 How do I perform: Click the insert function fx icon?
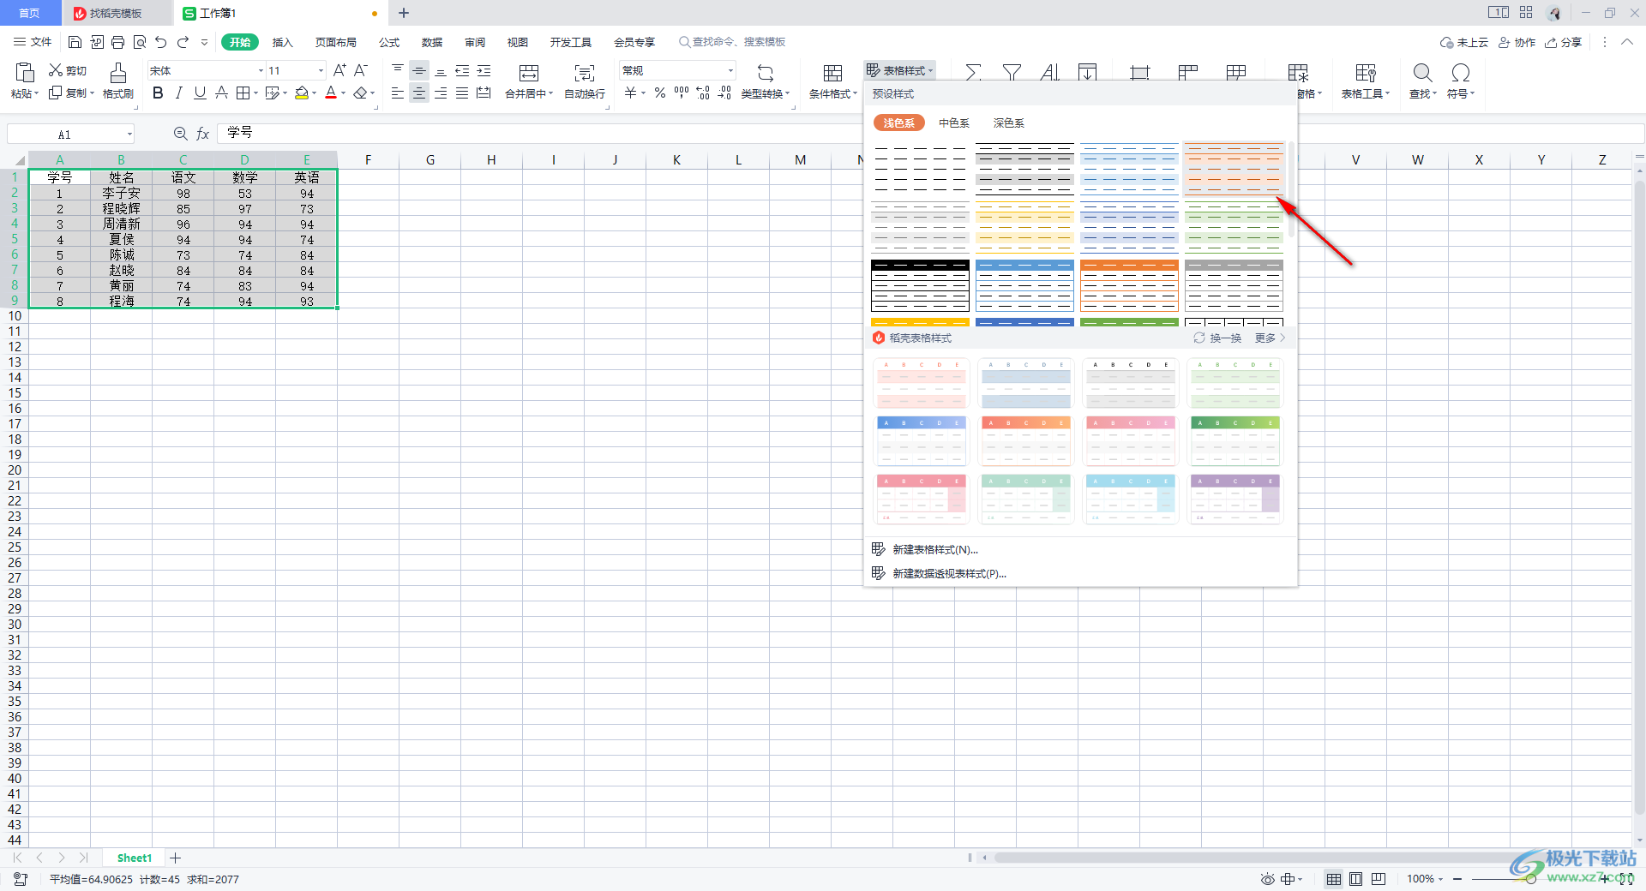click(203, 134)
